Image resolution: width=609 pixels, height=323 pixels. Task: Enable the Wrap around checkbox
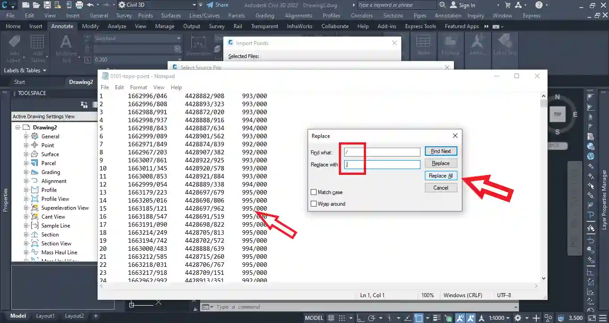click(x=314, y=204)
